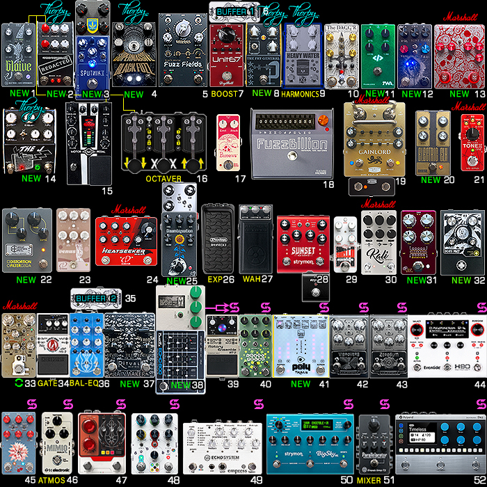Open the Empress Echosystem pedal

point(223,448)
